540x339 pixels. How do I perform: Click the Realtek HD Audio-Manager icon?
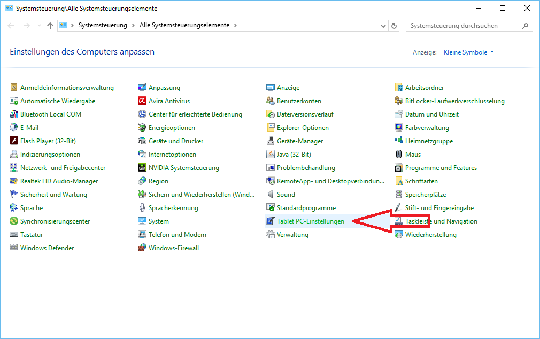tap(13, 181)
